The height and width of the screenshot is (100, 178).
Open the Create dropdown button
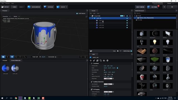click(x=62, y=7)
